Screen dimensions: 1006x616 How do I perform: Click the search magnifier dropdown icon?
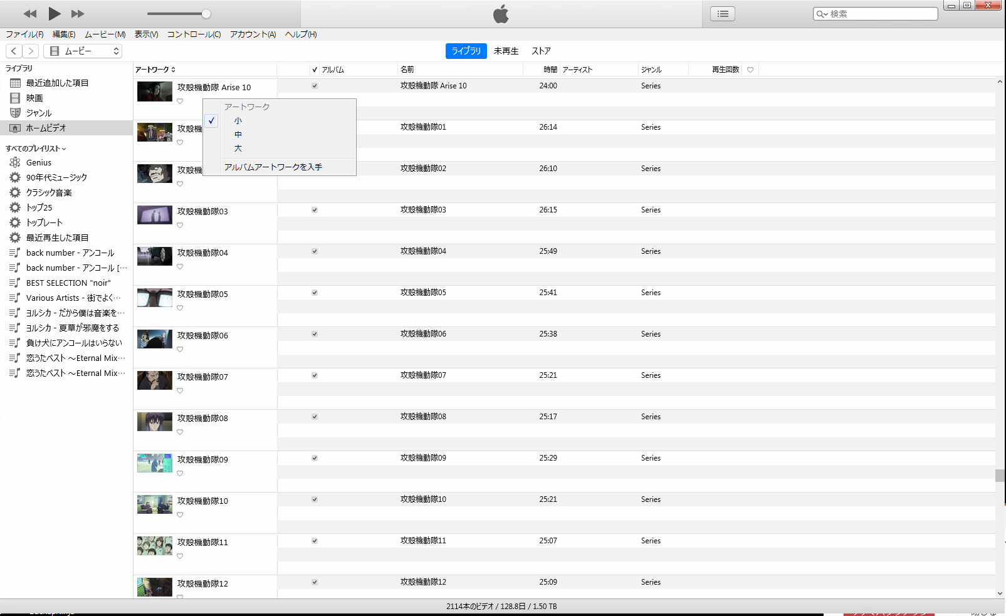click(822, 14)
